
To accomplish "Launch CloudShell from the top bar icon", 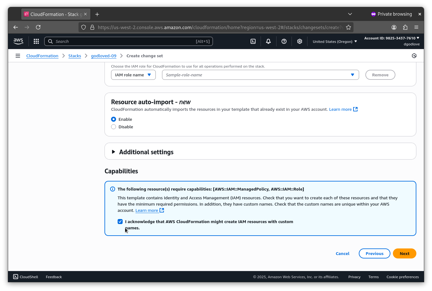I will pyautogui.click(x=253, y=41).
